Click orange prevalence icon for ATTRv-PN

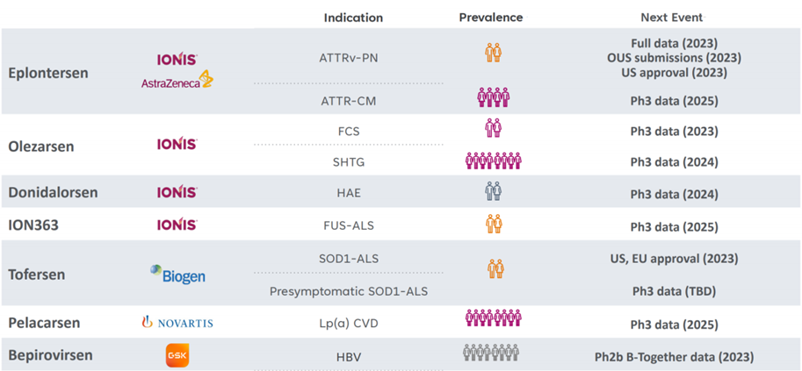(493, 52)
